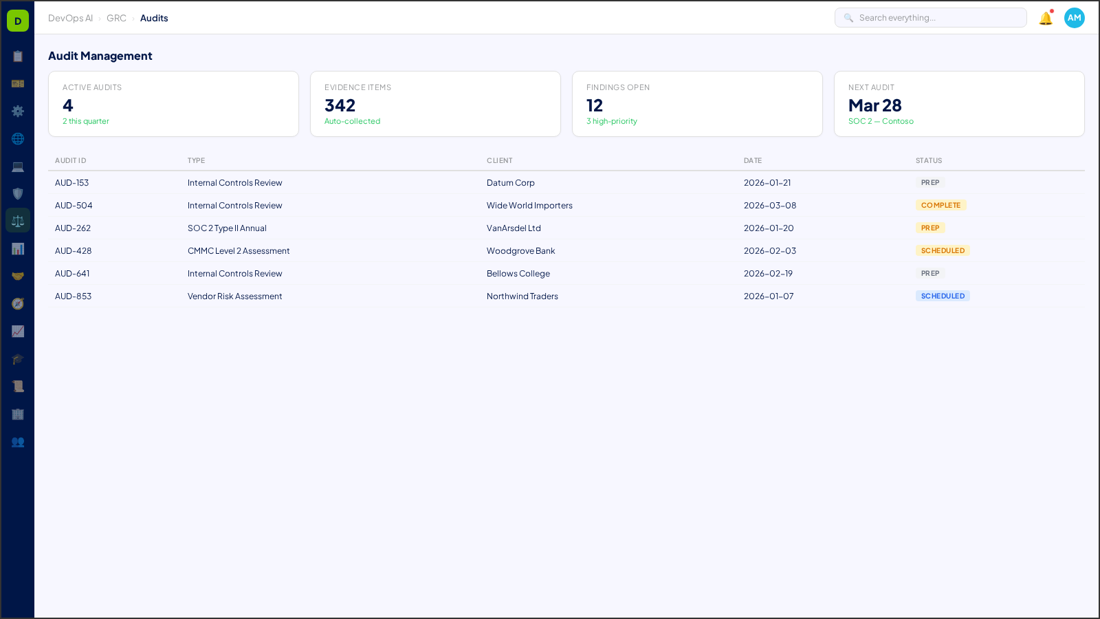Open the notification bell
The width and height of the screenshot is (1100, 619).
pos(1044,18)
